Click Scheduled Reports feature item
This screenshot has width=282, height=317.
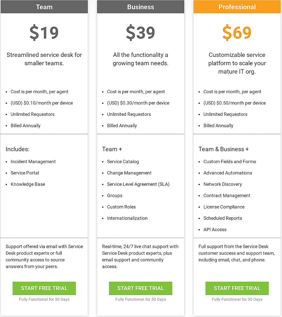point(223,218)
